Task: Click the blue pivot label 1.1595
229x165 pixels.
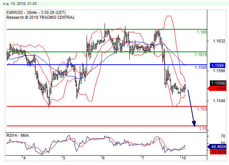Action: [x=201, y=67]
